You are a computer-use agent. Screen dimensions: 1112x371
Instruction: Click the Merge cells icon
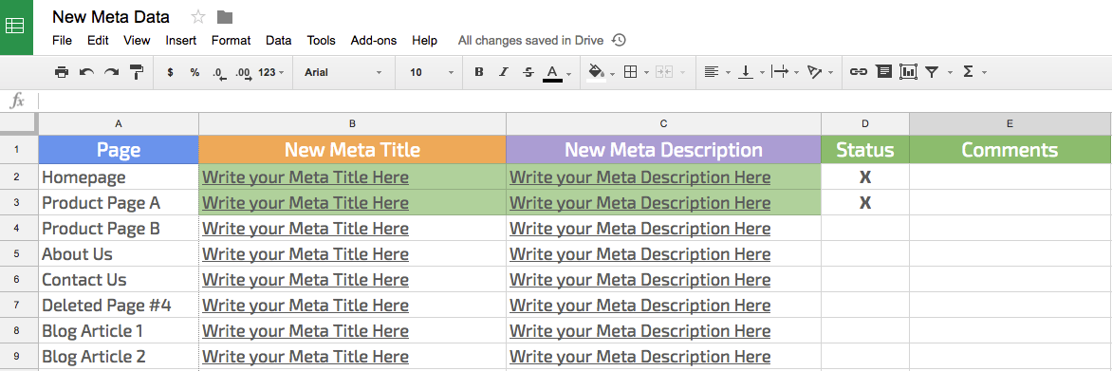[664, 72]
